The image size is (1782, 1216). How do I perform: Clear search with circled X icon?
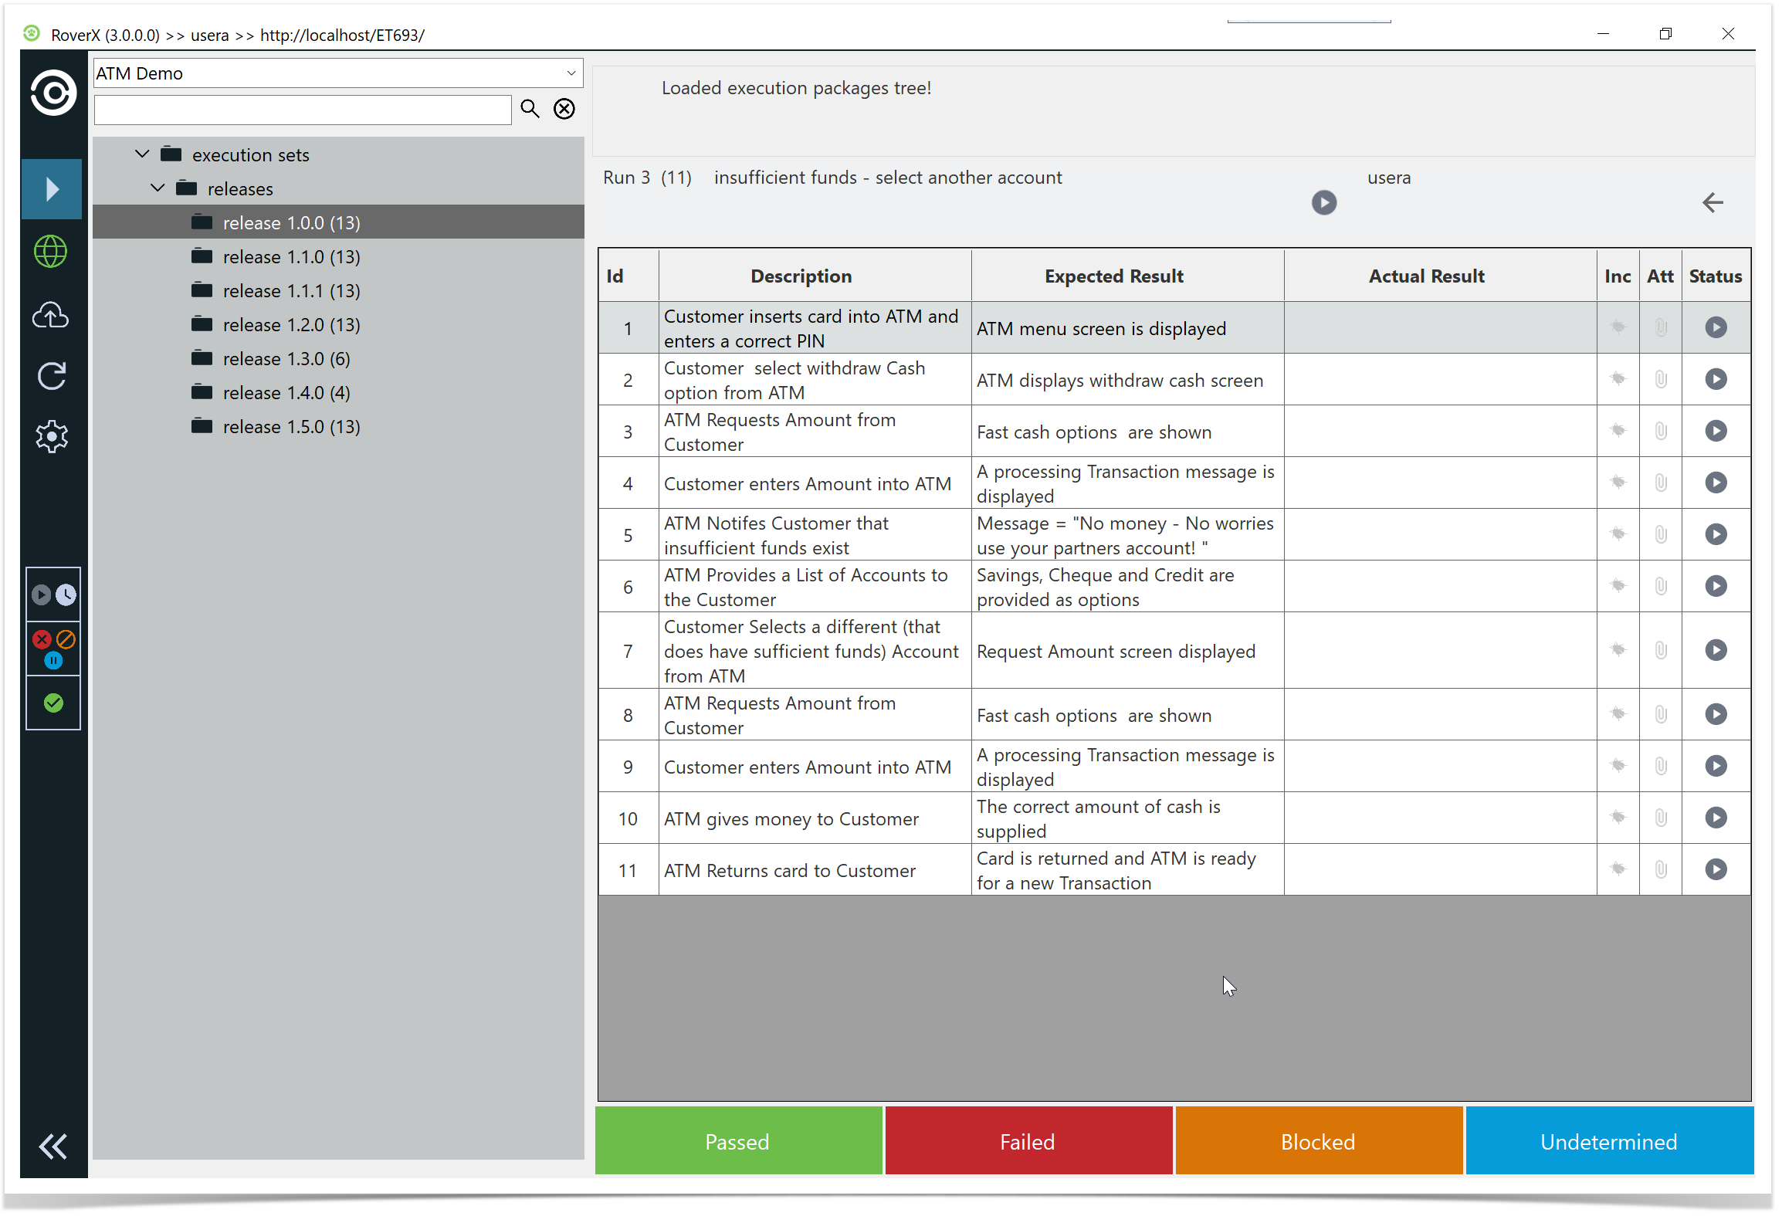click(x=564, y=109)
